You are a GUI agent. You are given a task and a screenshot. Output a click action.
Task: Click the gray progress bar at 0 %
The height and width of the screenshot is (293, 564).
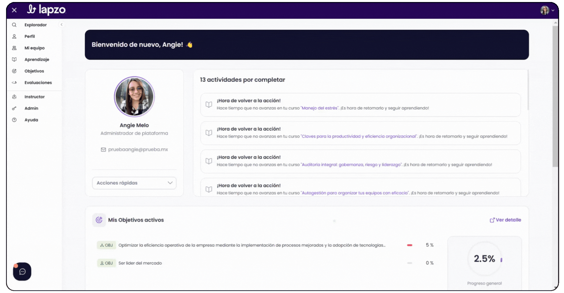coord(410,263)
